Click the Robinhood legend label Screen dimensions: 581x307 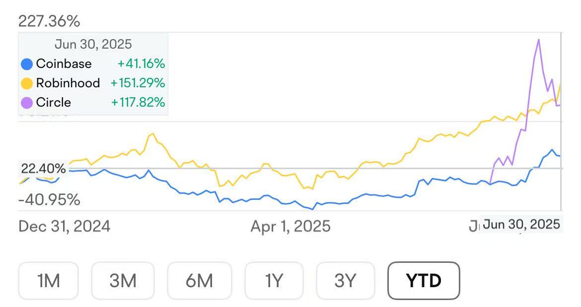68,83
